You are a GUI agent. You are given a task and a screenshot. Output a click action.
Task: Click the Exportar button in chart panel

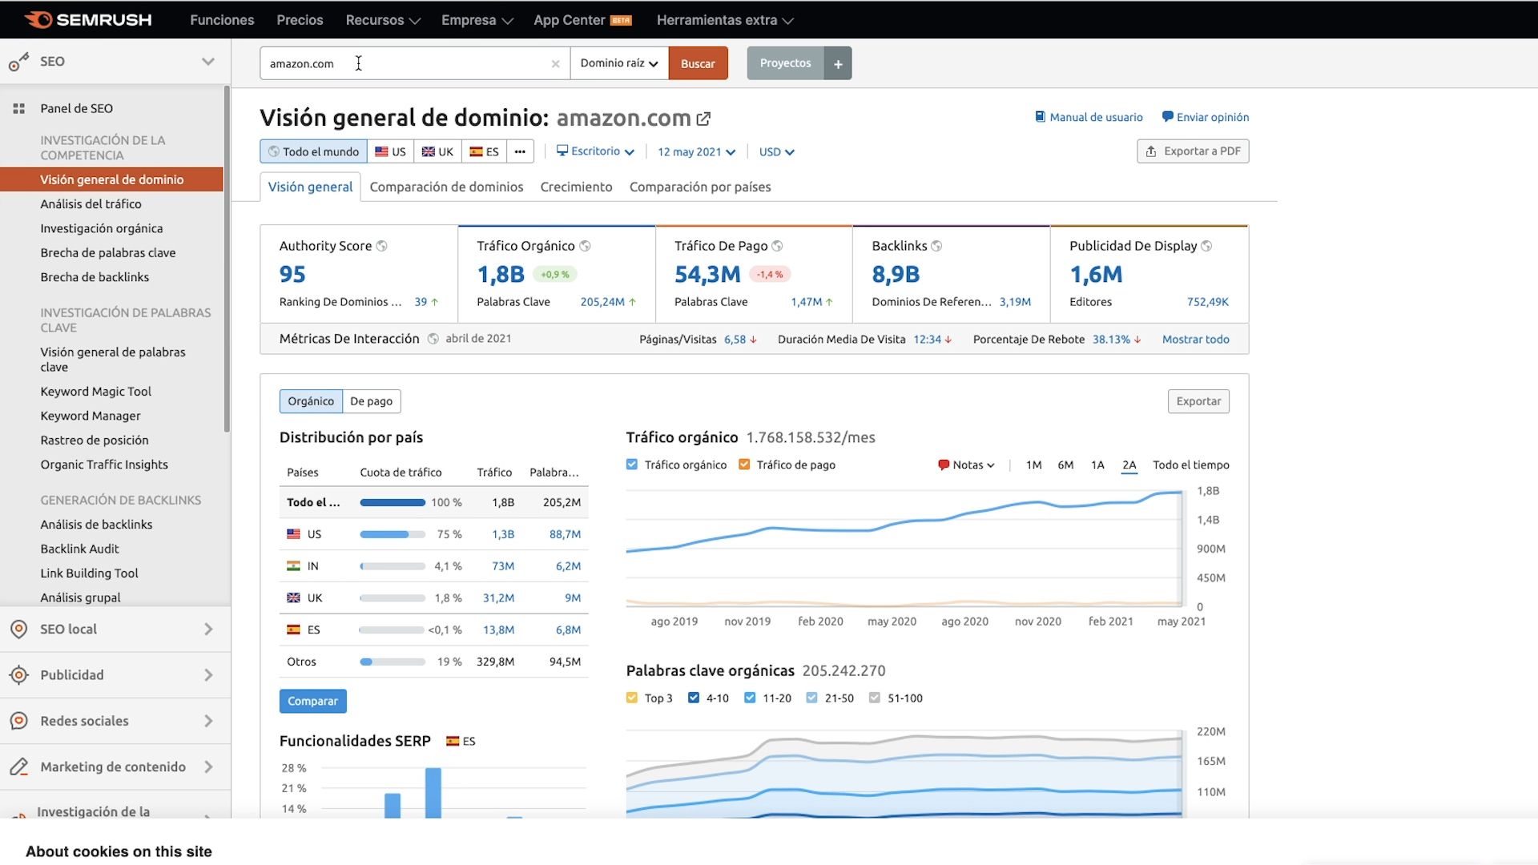click(x=1198, y=401)
